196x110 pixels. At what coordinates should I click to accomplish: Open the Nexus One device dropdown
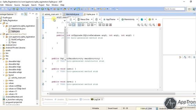click(x=85, y=19)
